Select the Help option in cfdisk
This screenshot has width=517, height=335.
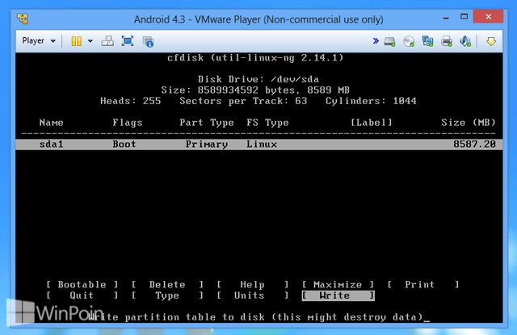coord(253,284)
